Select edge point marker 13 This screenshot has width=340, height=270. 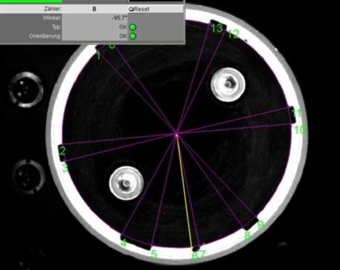click(216, 28)
